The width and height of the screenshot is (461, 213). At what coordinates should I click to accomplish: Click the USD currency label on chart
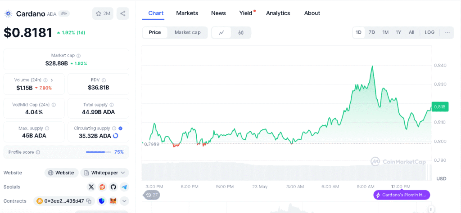[x=441, y=178]
